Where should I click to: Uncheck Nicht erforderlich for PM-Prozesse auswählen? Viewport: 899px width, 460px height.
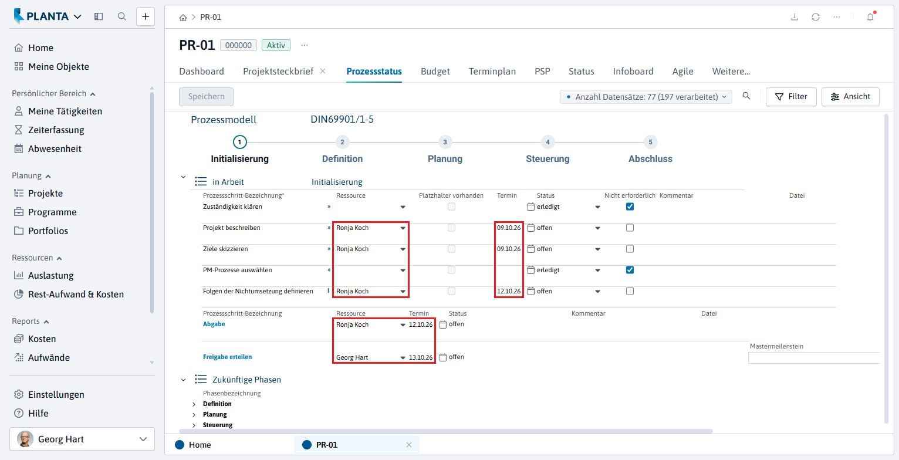click(x=630, y=270)
